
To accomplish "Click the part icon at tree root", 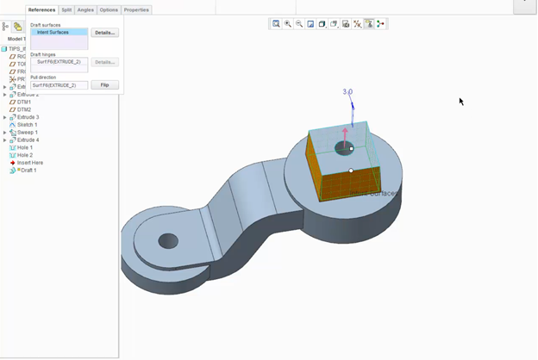I will [x=4, y=49].
